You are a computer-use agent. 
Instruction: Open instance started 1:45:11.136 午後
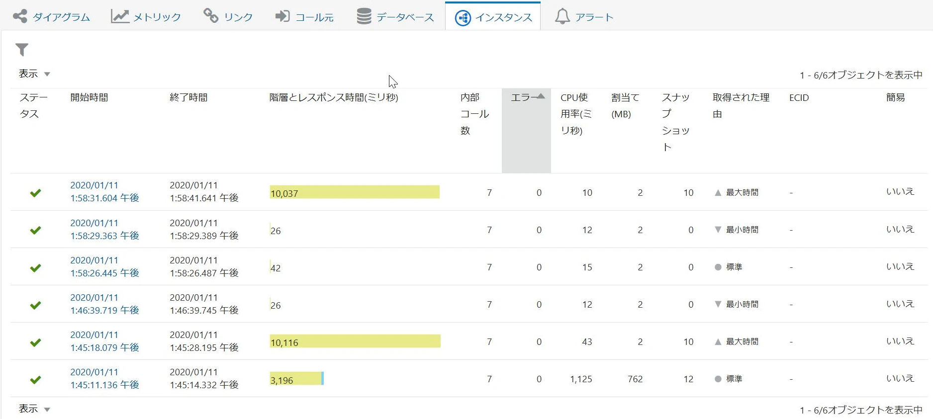point(104,378)
